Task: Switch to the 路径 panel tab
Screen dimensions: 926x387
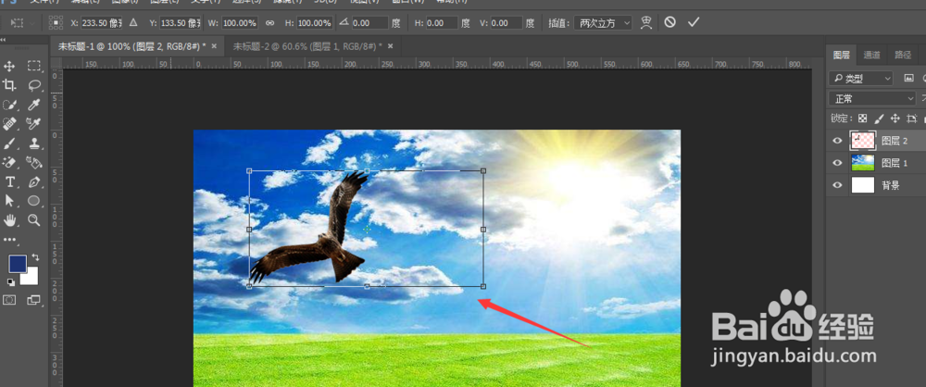Action: click(x=903, y=55)
